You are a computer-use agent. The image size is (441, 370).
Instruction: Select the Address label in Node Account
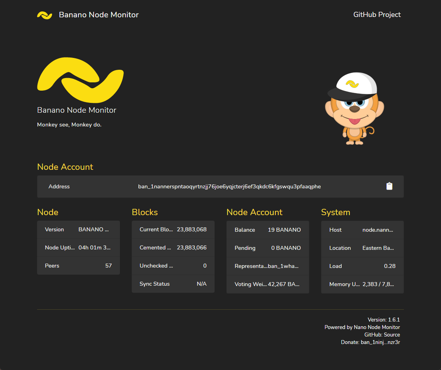tap(59, 186)
